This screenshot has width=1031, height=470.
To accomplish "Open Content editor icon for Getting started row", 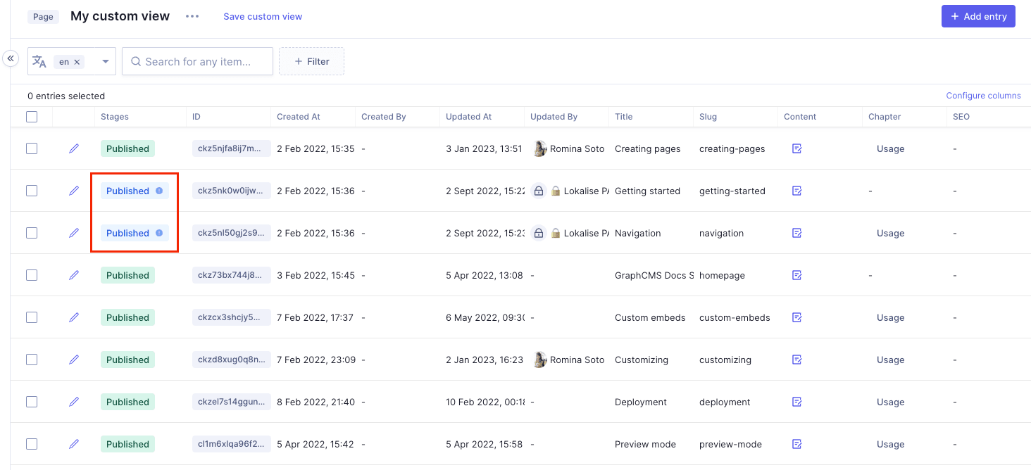I will pyautogui.click(x=796, y=191).
